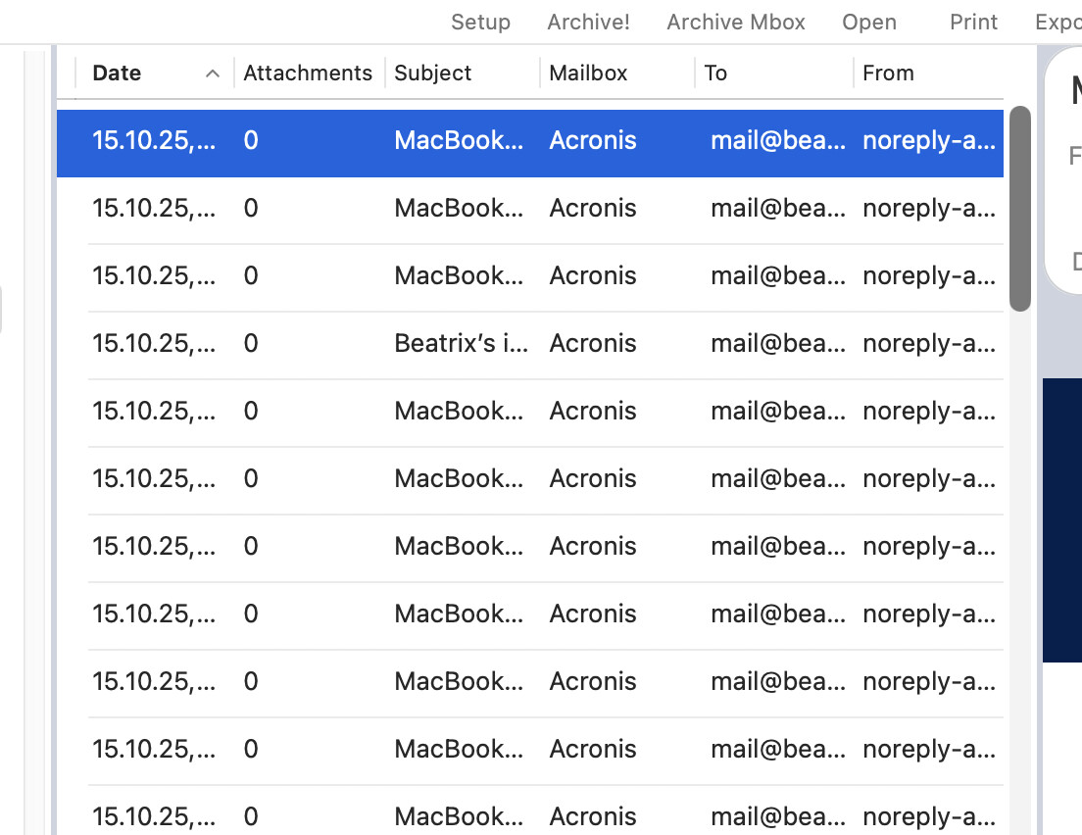Sort by the Mailbox column header
The image size is (1082, 835).
pyautogui.click(x=588, y=73)
